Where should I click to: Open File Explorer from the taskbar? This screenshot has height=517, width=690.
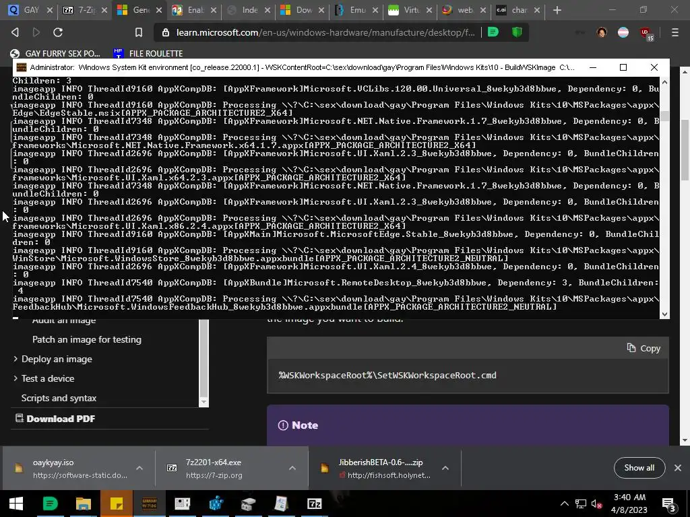pos(83,504)
